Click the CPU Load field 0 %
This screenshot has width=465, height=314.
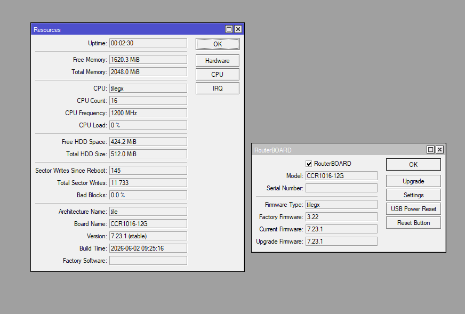[148, 125]
